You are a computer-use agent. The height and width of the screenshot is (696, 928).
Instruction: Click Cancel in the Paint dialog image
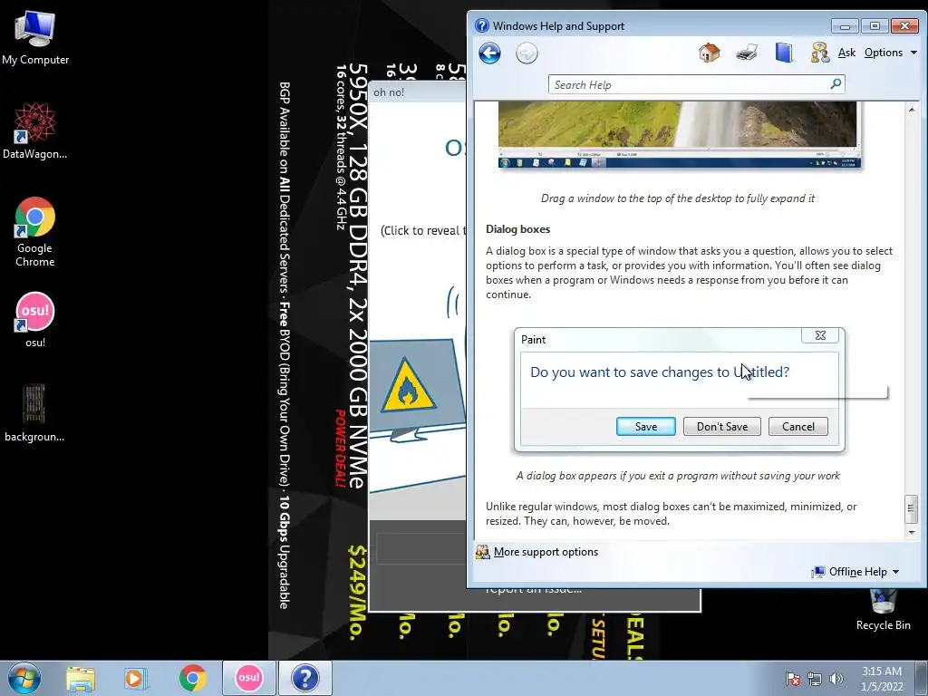pos(797,427)
